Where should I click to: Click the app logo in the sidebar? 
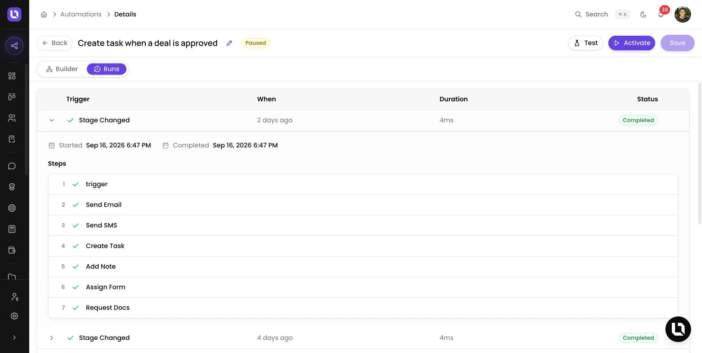(x=14, y=14)
